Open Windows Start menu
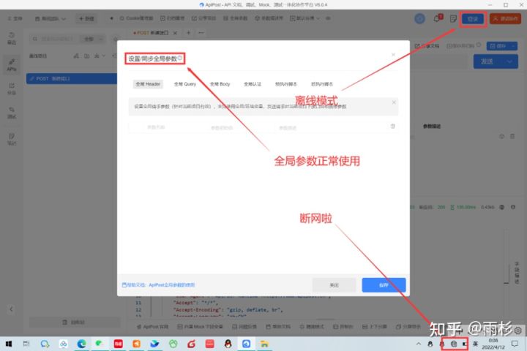Image resolution: width=527 pixels, height=351 pixels. [x=9, y=344]
